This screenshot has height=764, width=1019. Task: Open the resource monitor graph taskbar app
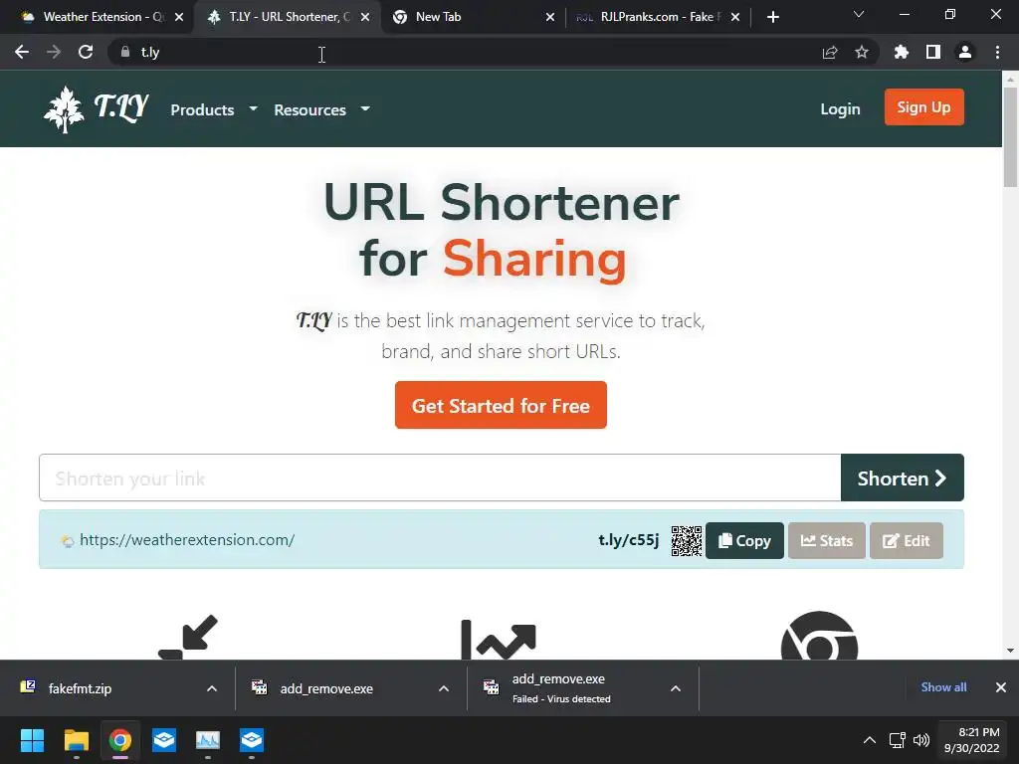[x=208, y=740]
